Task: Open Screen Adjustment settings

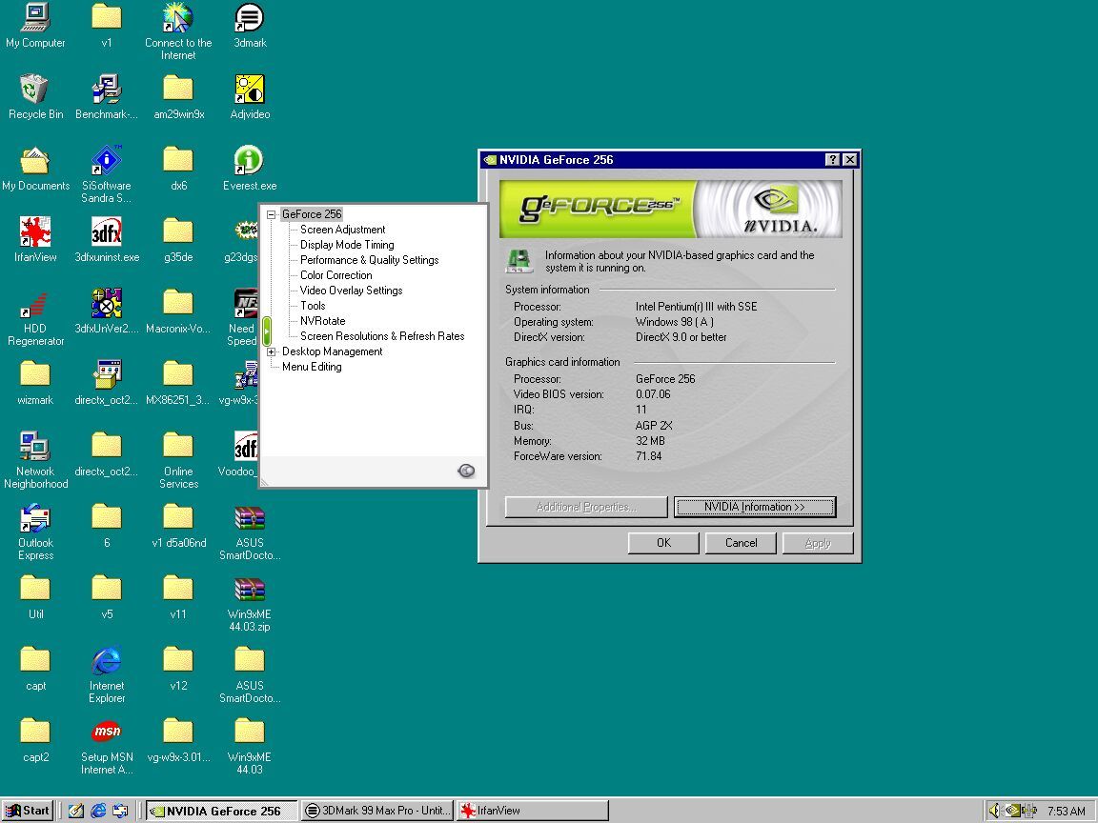Action: pos(342,230)
